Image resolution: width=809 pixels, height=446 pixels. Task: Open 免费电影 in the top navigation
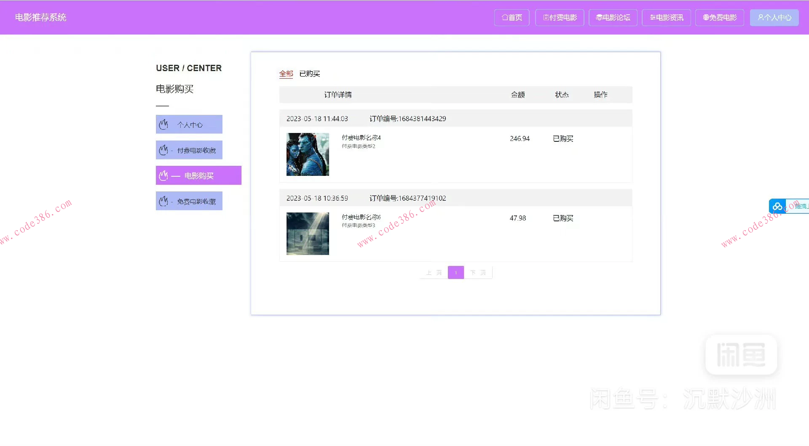720,18
